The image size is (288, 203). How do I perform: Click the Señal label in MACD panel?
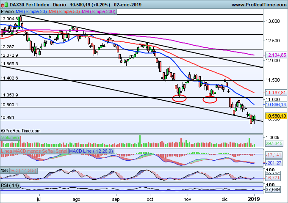click(61, 151)
